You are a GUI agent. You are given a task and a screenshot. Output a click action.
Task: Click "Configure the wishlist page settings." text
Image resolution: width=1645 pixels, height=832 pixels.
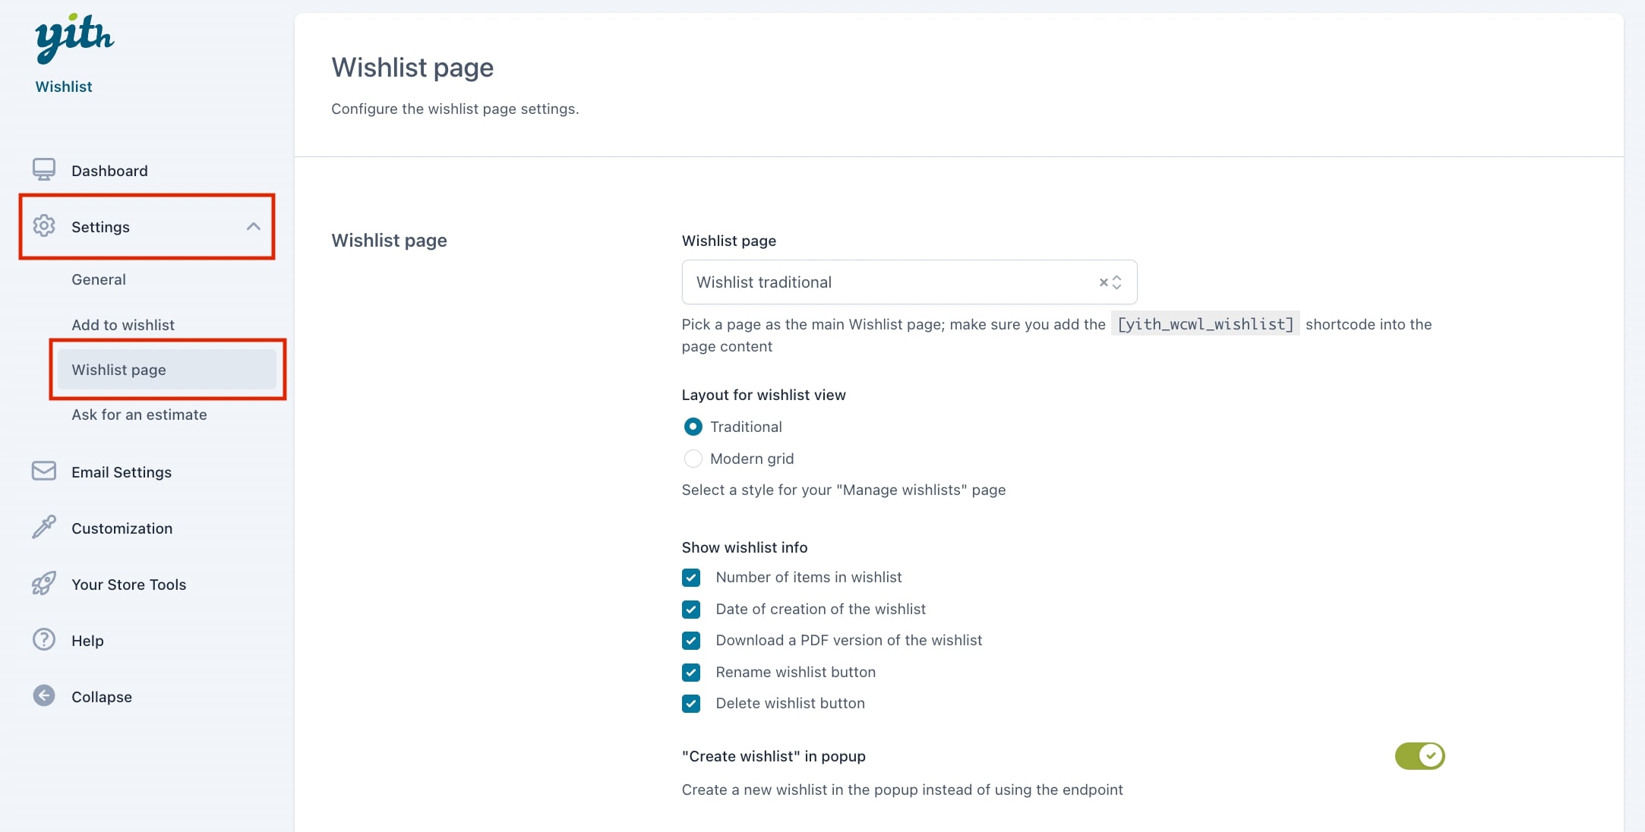(455, 109)
